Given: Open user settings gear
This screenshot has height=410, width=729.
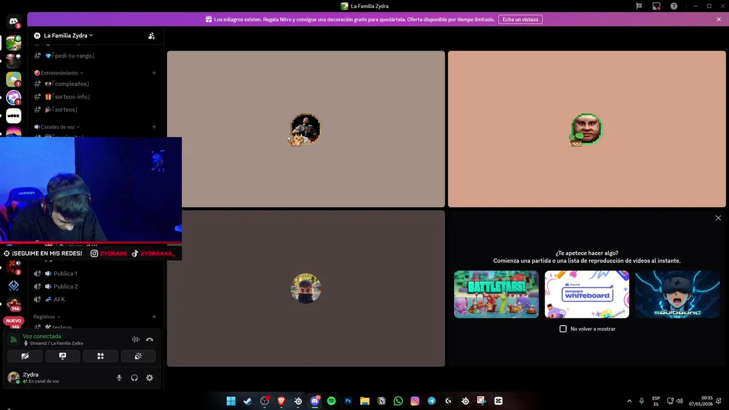Looking at the screenshot, I should [149, 378].
